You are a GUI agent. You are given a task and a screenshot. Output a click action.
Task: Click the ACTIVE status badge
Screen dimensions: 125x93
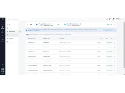click(108, 25)
